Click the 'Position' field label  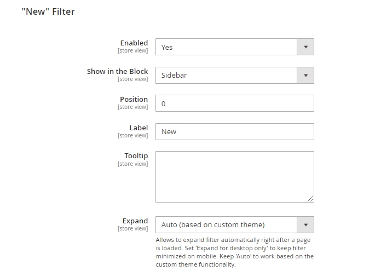click(x=134, y=99)
